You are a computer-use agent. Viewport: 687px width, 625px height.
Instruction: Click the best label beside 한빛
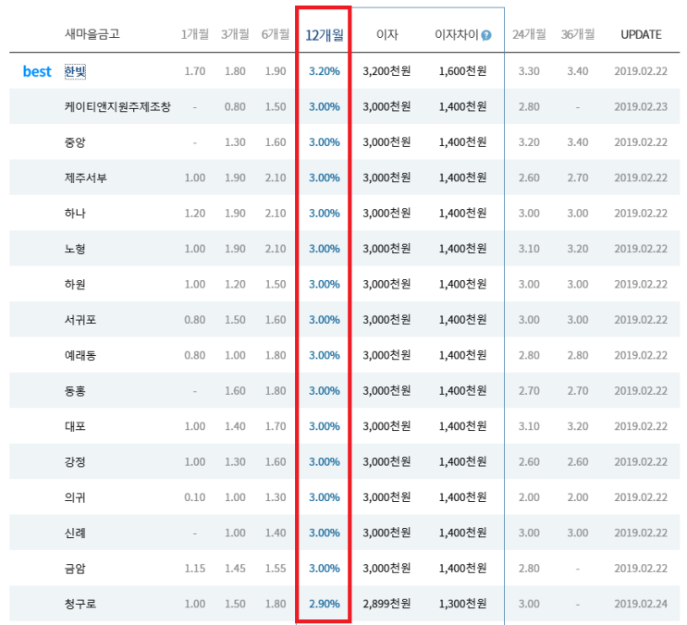[37, 71]
